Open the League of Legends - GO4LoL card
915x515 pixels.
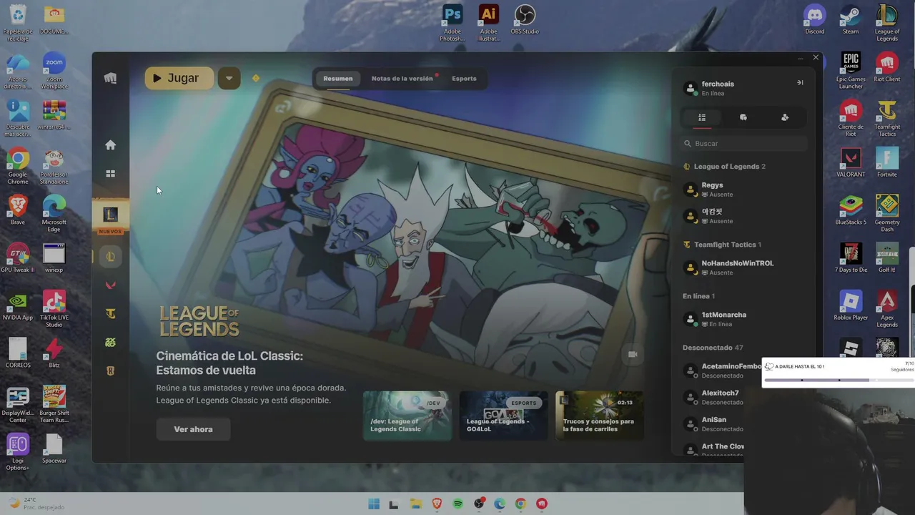click(x=503, y=416)
